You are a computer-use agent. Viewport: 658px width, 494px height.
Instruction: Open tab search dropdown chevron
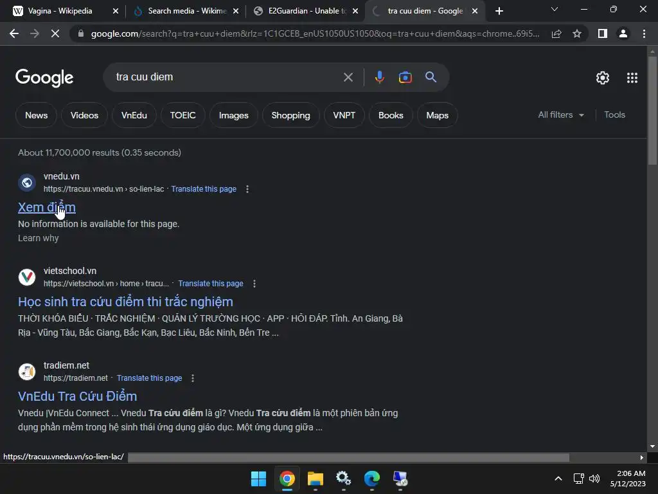pos(555,9)
